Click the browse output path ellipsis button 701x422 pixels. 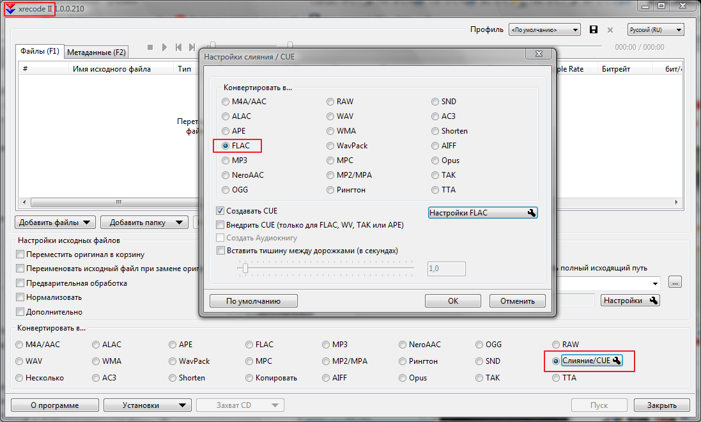pyautogui.click(x=675, y=283)
